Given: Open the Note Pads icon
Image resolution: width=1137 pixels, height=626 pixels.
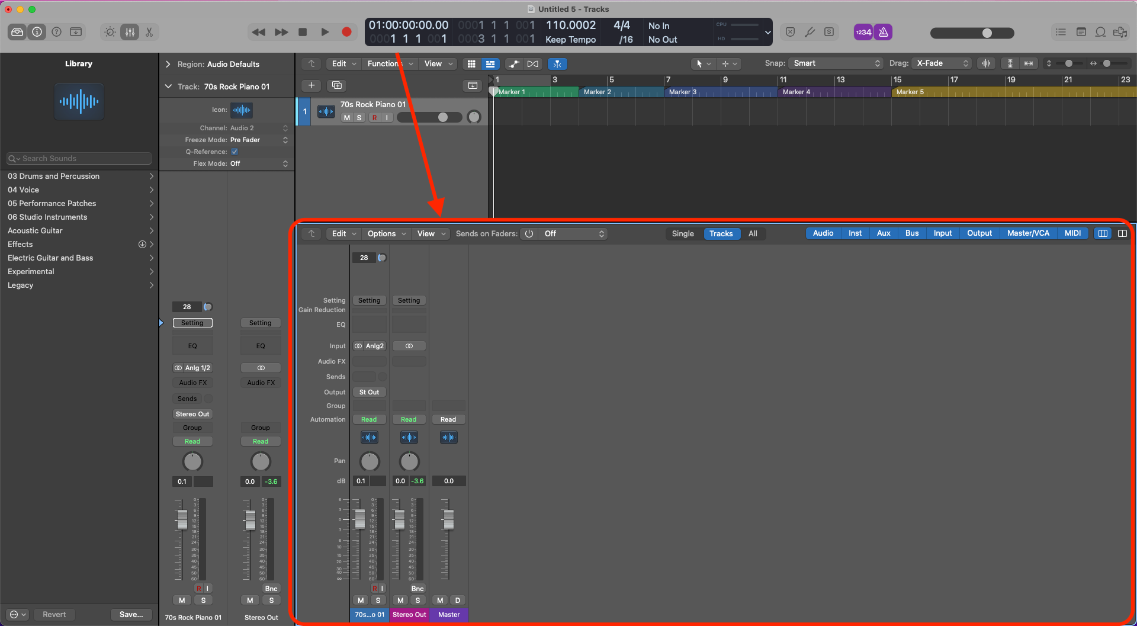Looking at the screenshot, I should pyautogui.click(x=1081, y=32).
